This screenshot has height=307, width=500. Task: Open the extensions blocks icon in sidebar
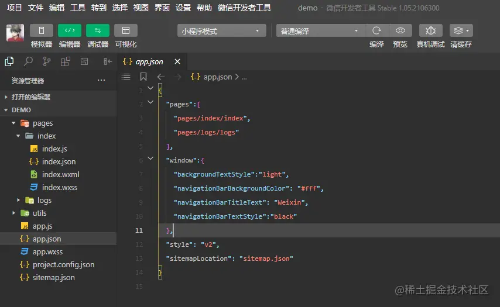[66, 61]
